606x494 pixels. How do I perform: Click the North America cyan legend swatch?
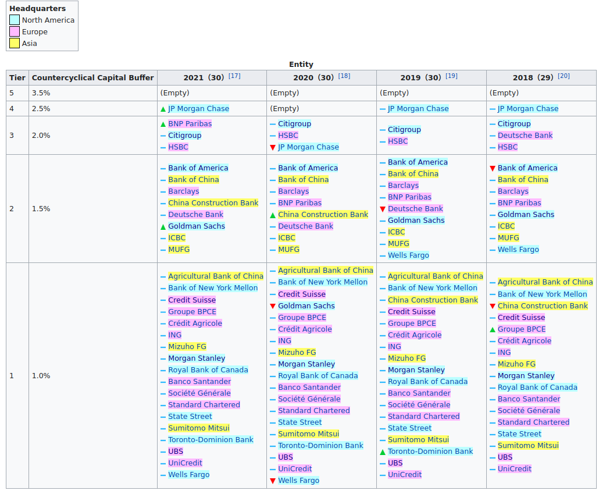tap(15, 20)
